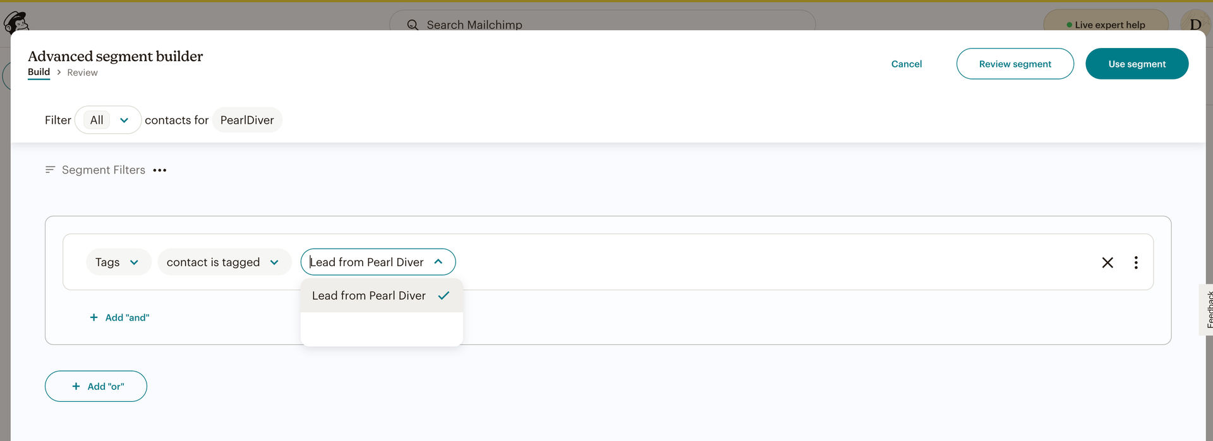The image size is (1213, 441).
Task: Add an "and" condition
Action: coord(120,317)
